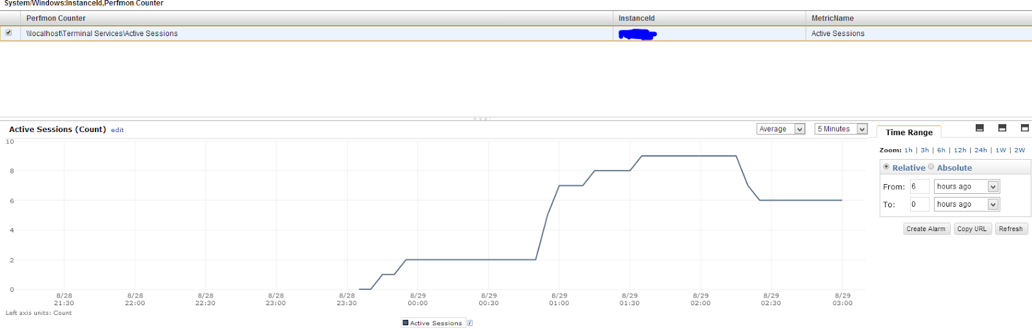This screenshot has height=329, width=1032.
Task: Sort by the Perfmon Counter column header
Action: 317,18
